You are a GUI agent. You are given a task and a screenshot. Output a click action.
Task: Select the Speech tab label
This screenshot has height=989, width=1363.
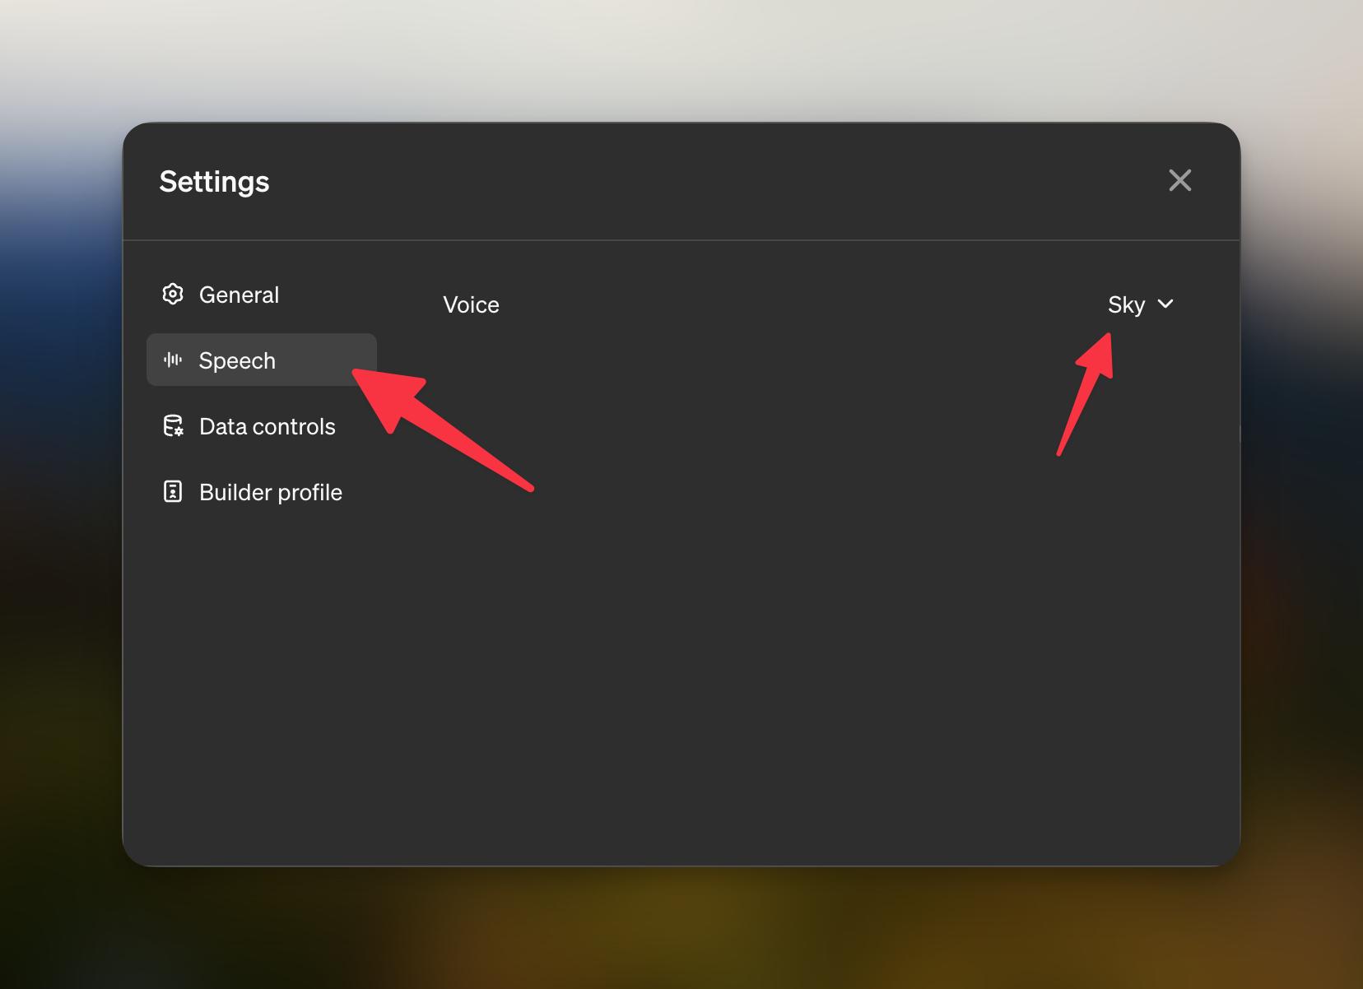pos(237,360)
